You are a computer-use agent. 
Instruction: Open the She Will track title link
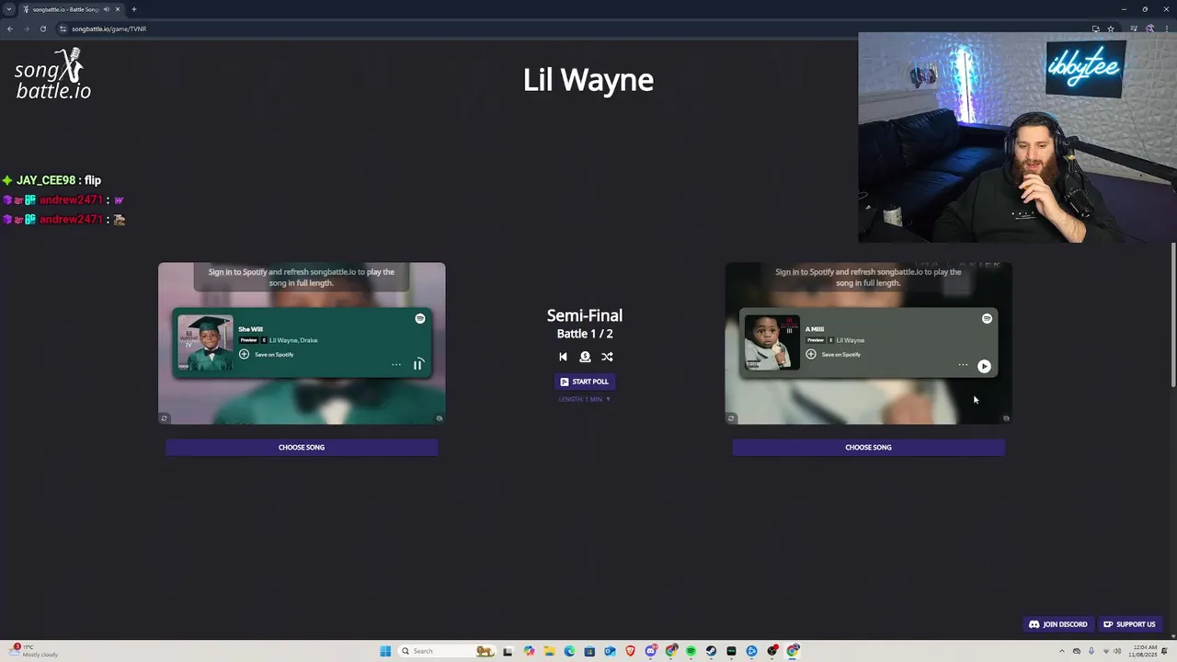tap(250, 329)
